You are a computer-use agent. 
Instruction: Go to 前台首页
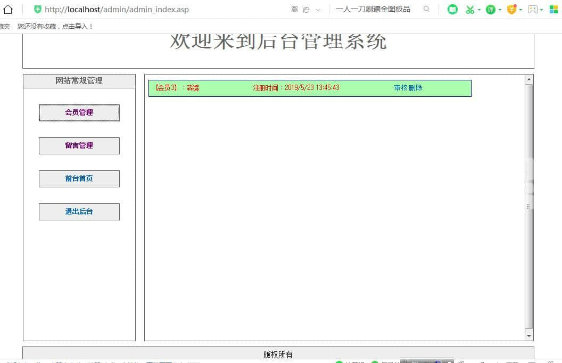pos(79,179)
